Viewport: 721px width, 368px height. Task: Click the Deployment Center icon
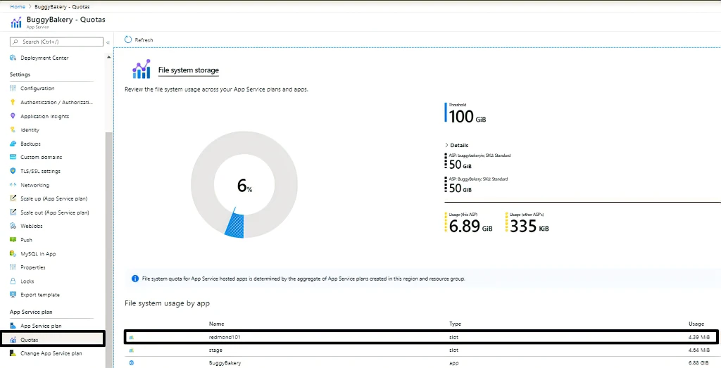[13, 58]
